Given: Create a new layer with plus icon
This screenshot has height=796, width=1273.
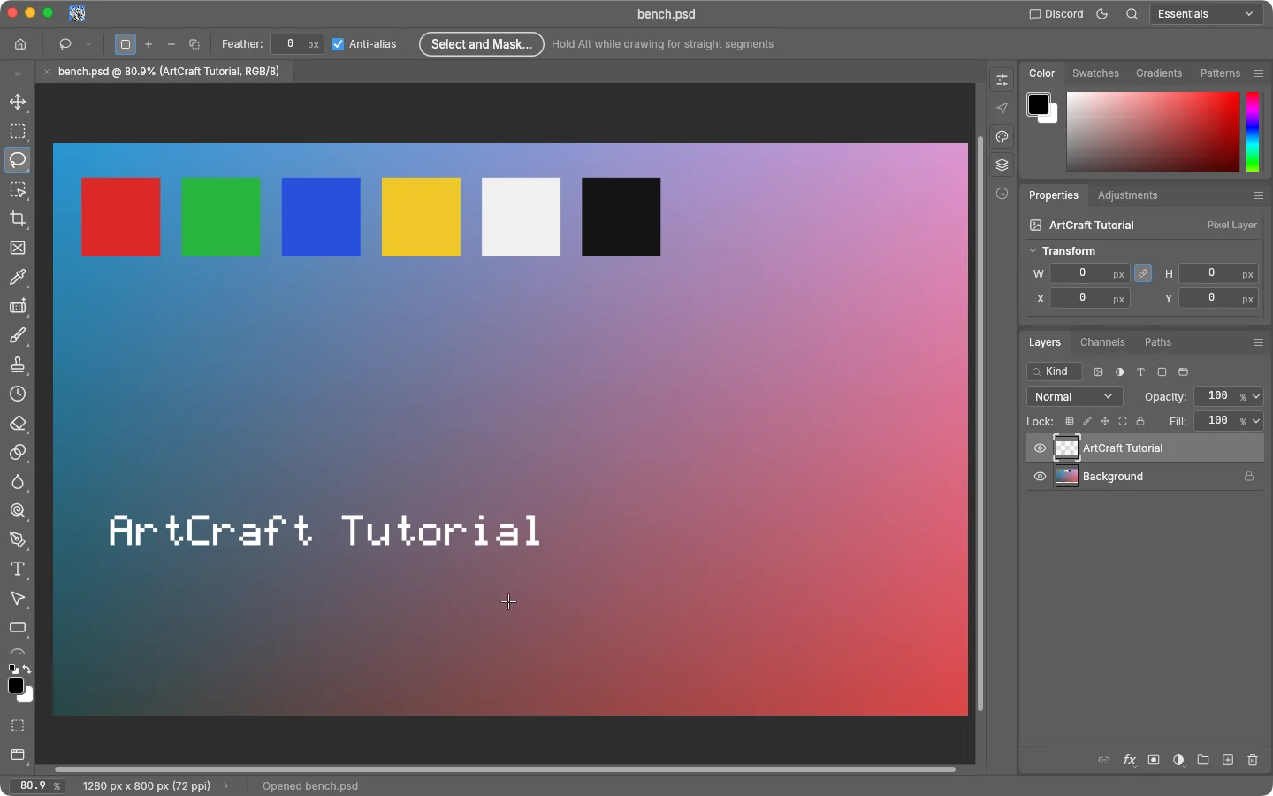Looking at the screenshot, I should click(x=1228, y=760).
